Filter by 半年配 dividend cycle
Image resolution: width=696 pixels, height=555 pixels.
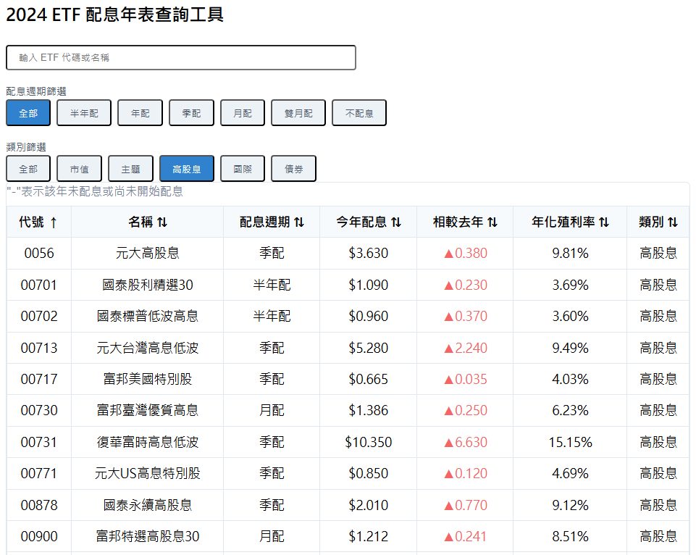point(84,113)
